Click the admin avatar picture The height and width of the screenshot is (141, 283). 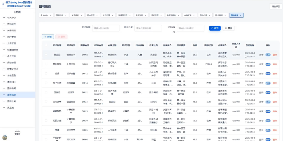pos(5,138)
